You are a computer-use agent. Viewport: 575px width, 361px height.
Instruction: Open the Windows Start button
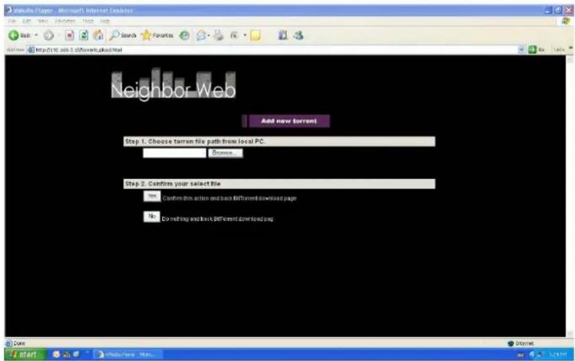pyautogui.click(x=25, y=354)
